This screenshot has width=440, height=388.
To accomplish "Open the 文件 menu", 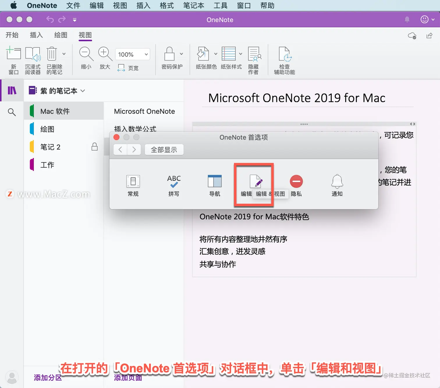I will coord(73,6).
